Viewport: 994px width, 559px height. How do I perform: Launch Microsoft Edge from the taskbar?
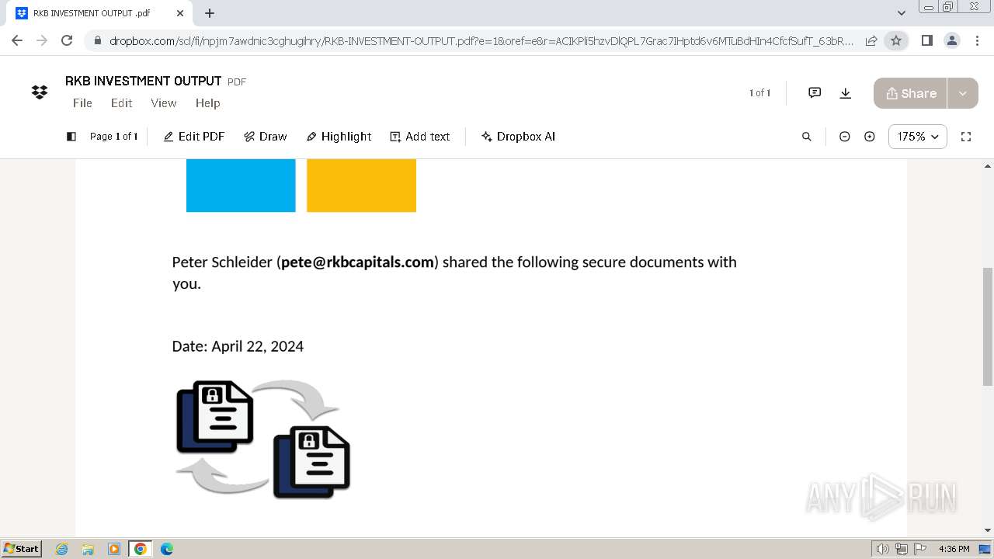(167, 549)
